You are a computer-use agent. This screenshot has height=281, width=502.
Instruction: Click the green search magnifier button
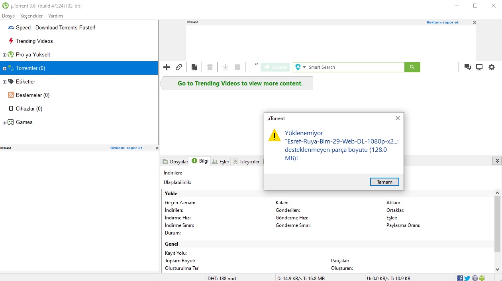click(412, 67)
